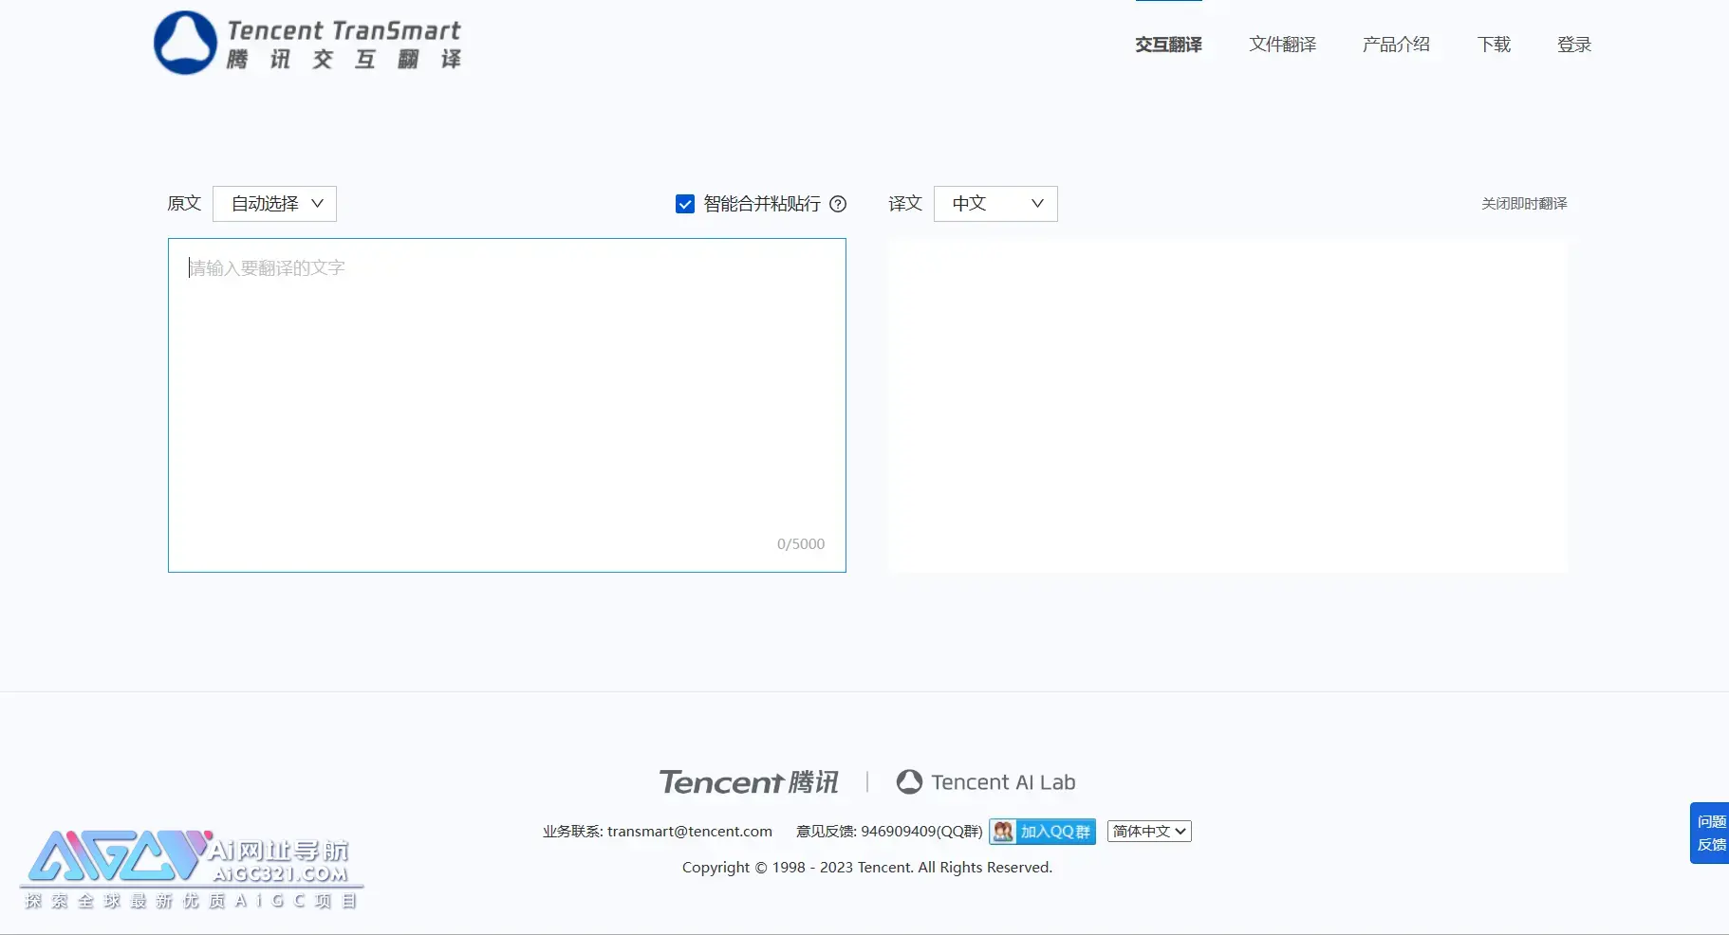
Task: Go to the 下载 page
Action: [1494, 45]
